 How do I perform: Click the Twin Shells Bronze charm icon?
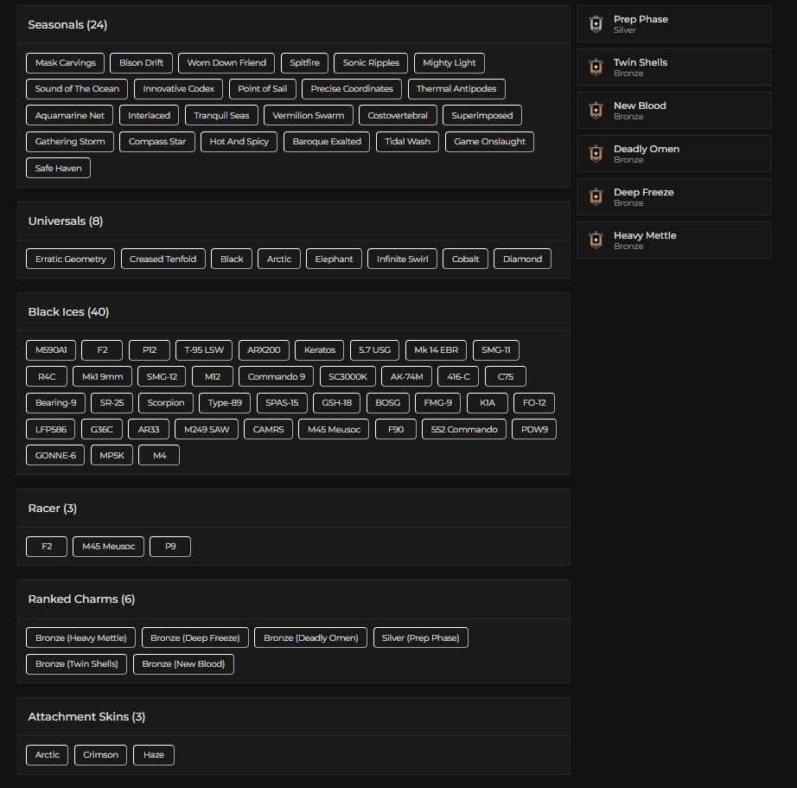596,67
